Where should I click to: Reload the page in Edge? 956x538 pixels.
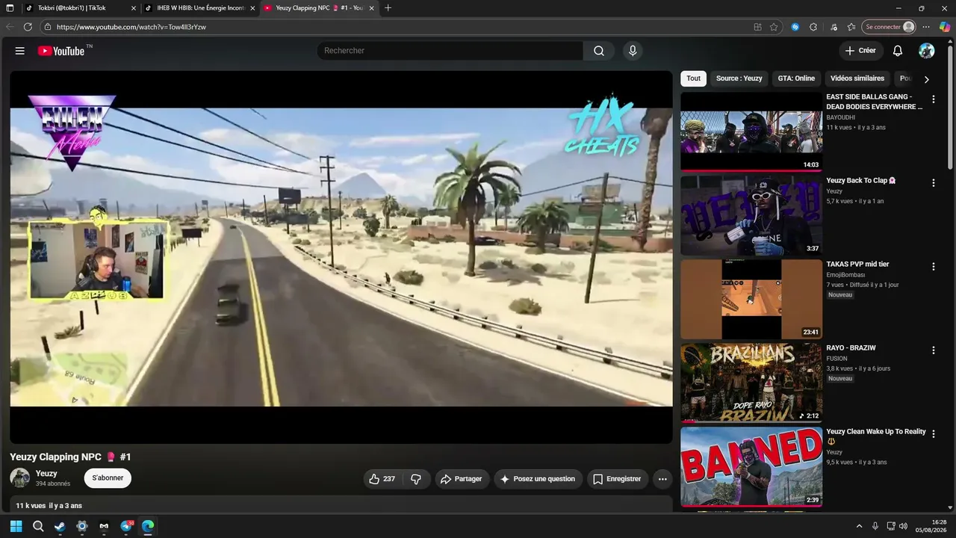(x=28, y=27)
